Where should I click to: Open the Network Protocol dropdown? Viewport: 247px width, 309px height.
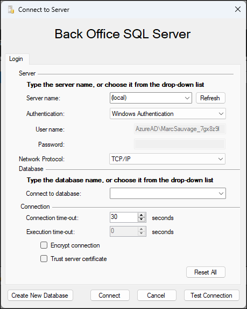click(221, 159)
